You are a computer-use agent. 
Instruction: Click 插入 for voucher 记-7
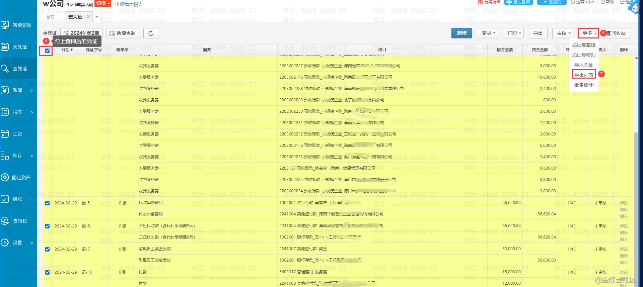click(624, 263)
